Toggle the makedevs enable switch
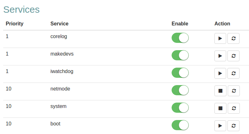The width and height of the screenshot is (249, 134). click(x=180, y=55)
